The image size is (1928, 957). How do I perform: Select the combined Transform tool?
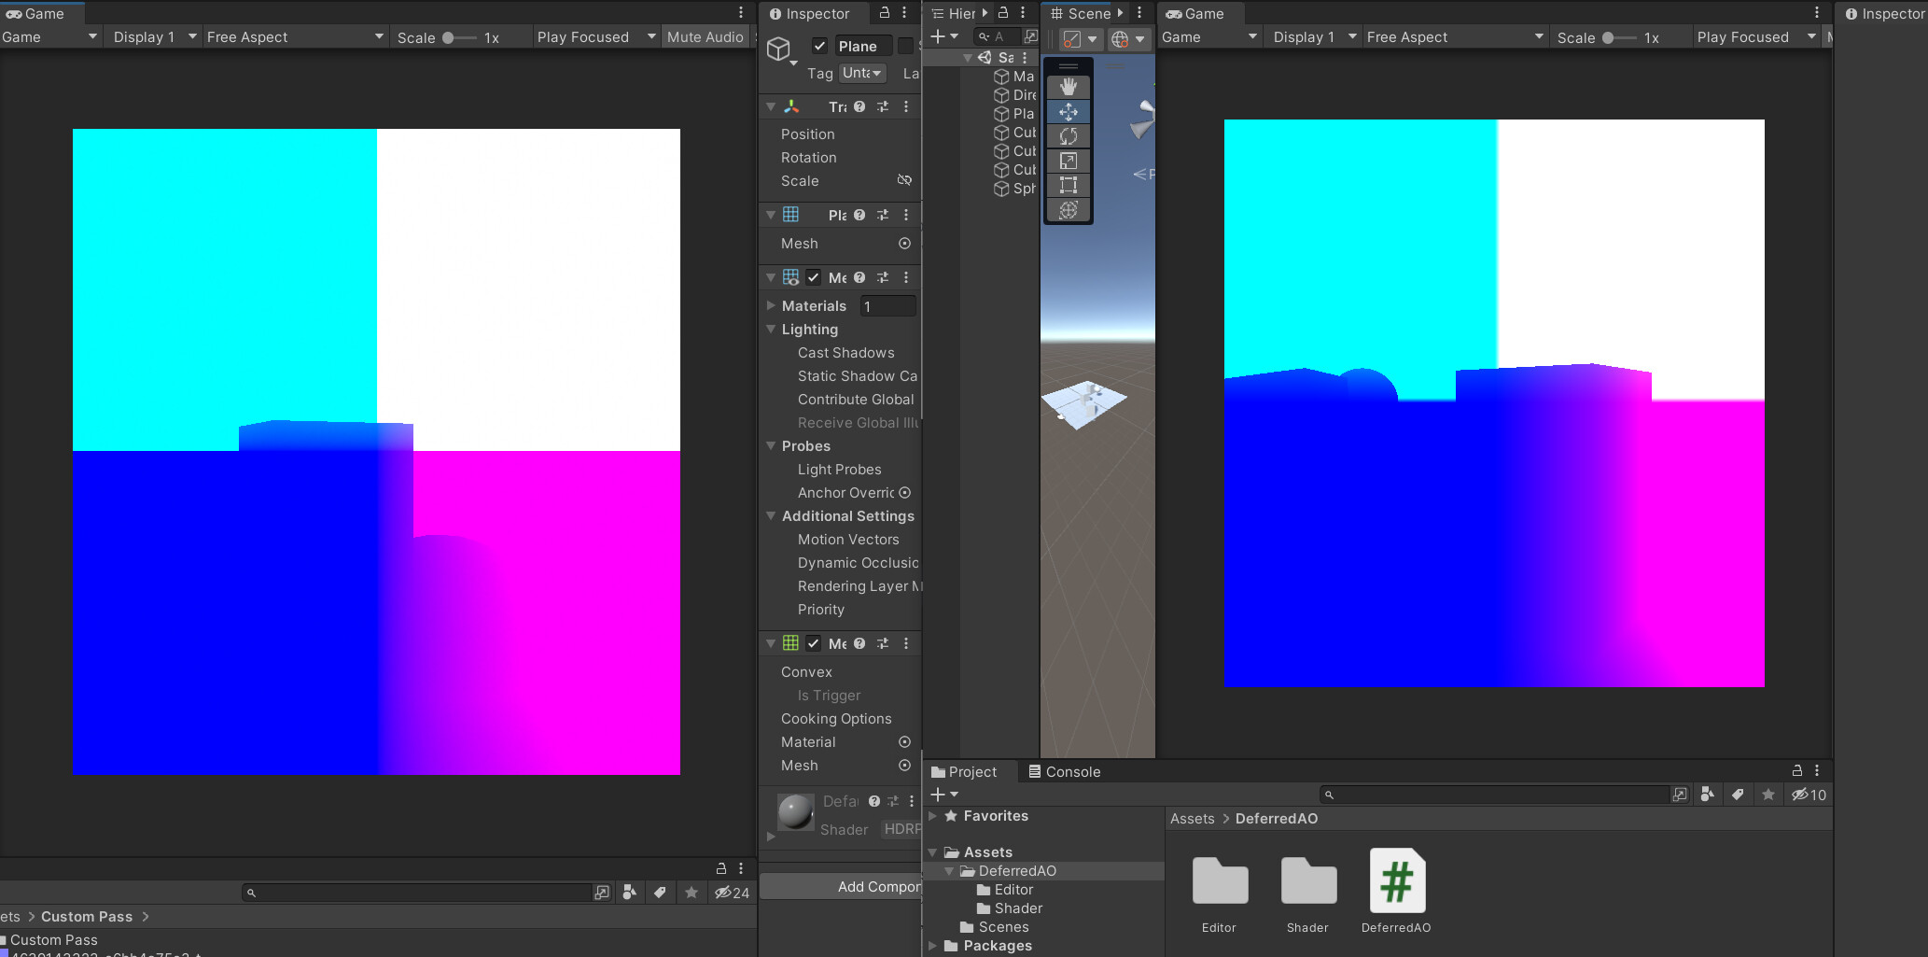click(x=1068, y=210)
